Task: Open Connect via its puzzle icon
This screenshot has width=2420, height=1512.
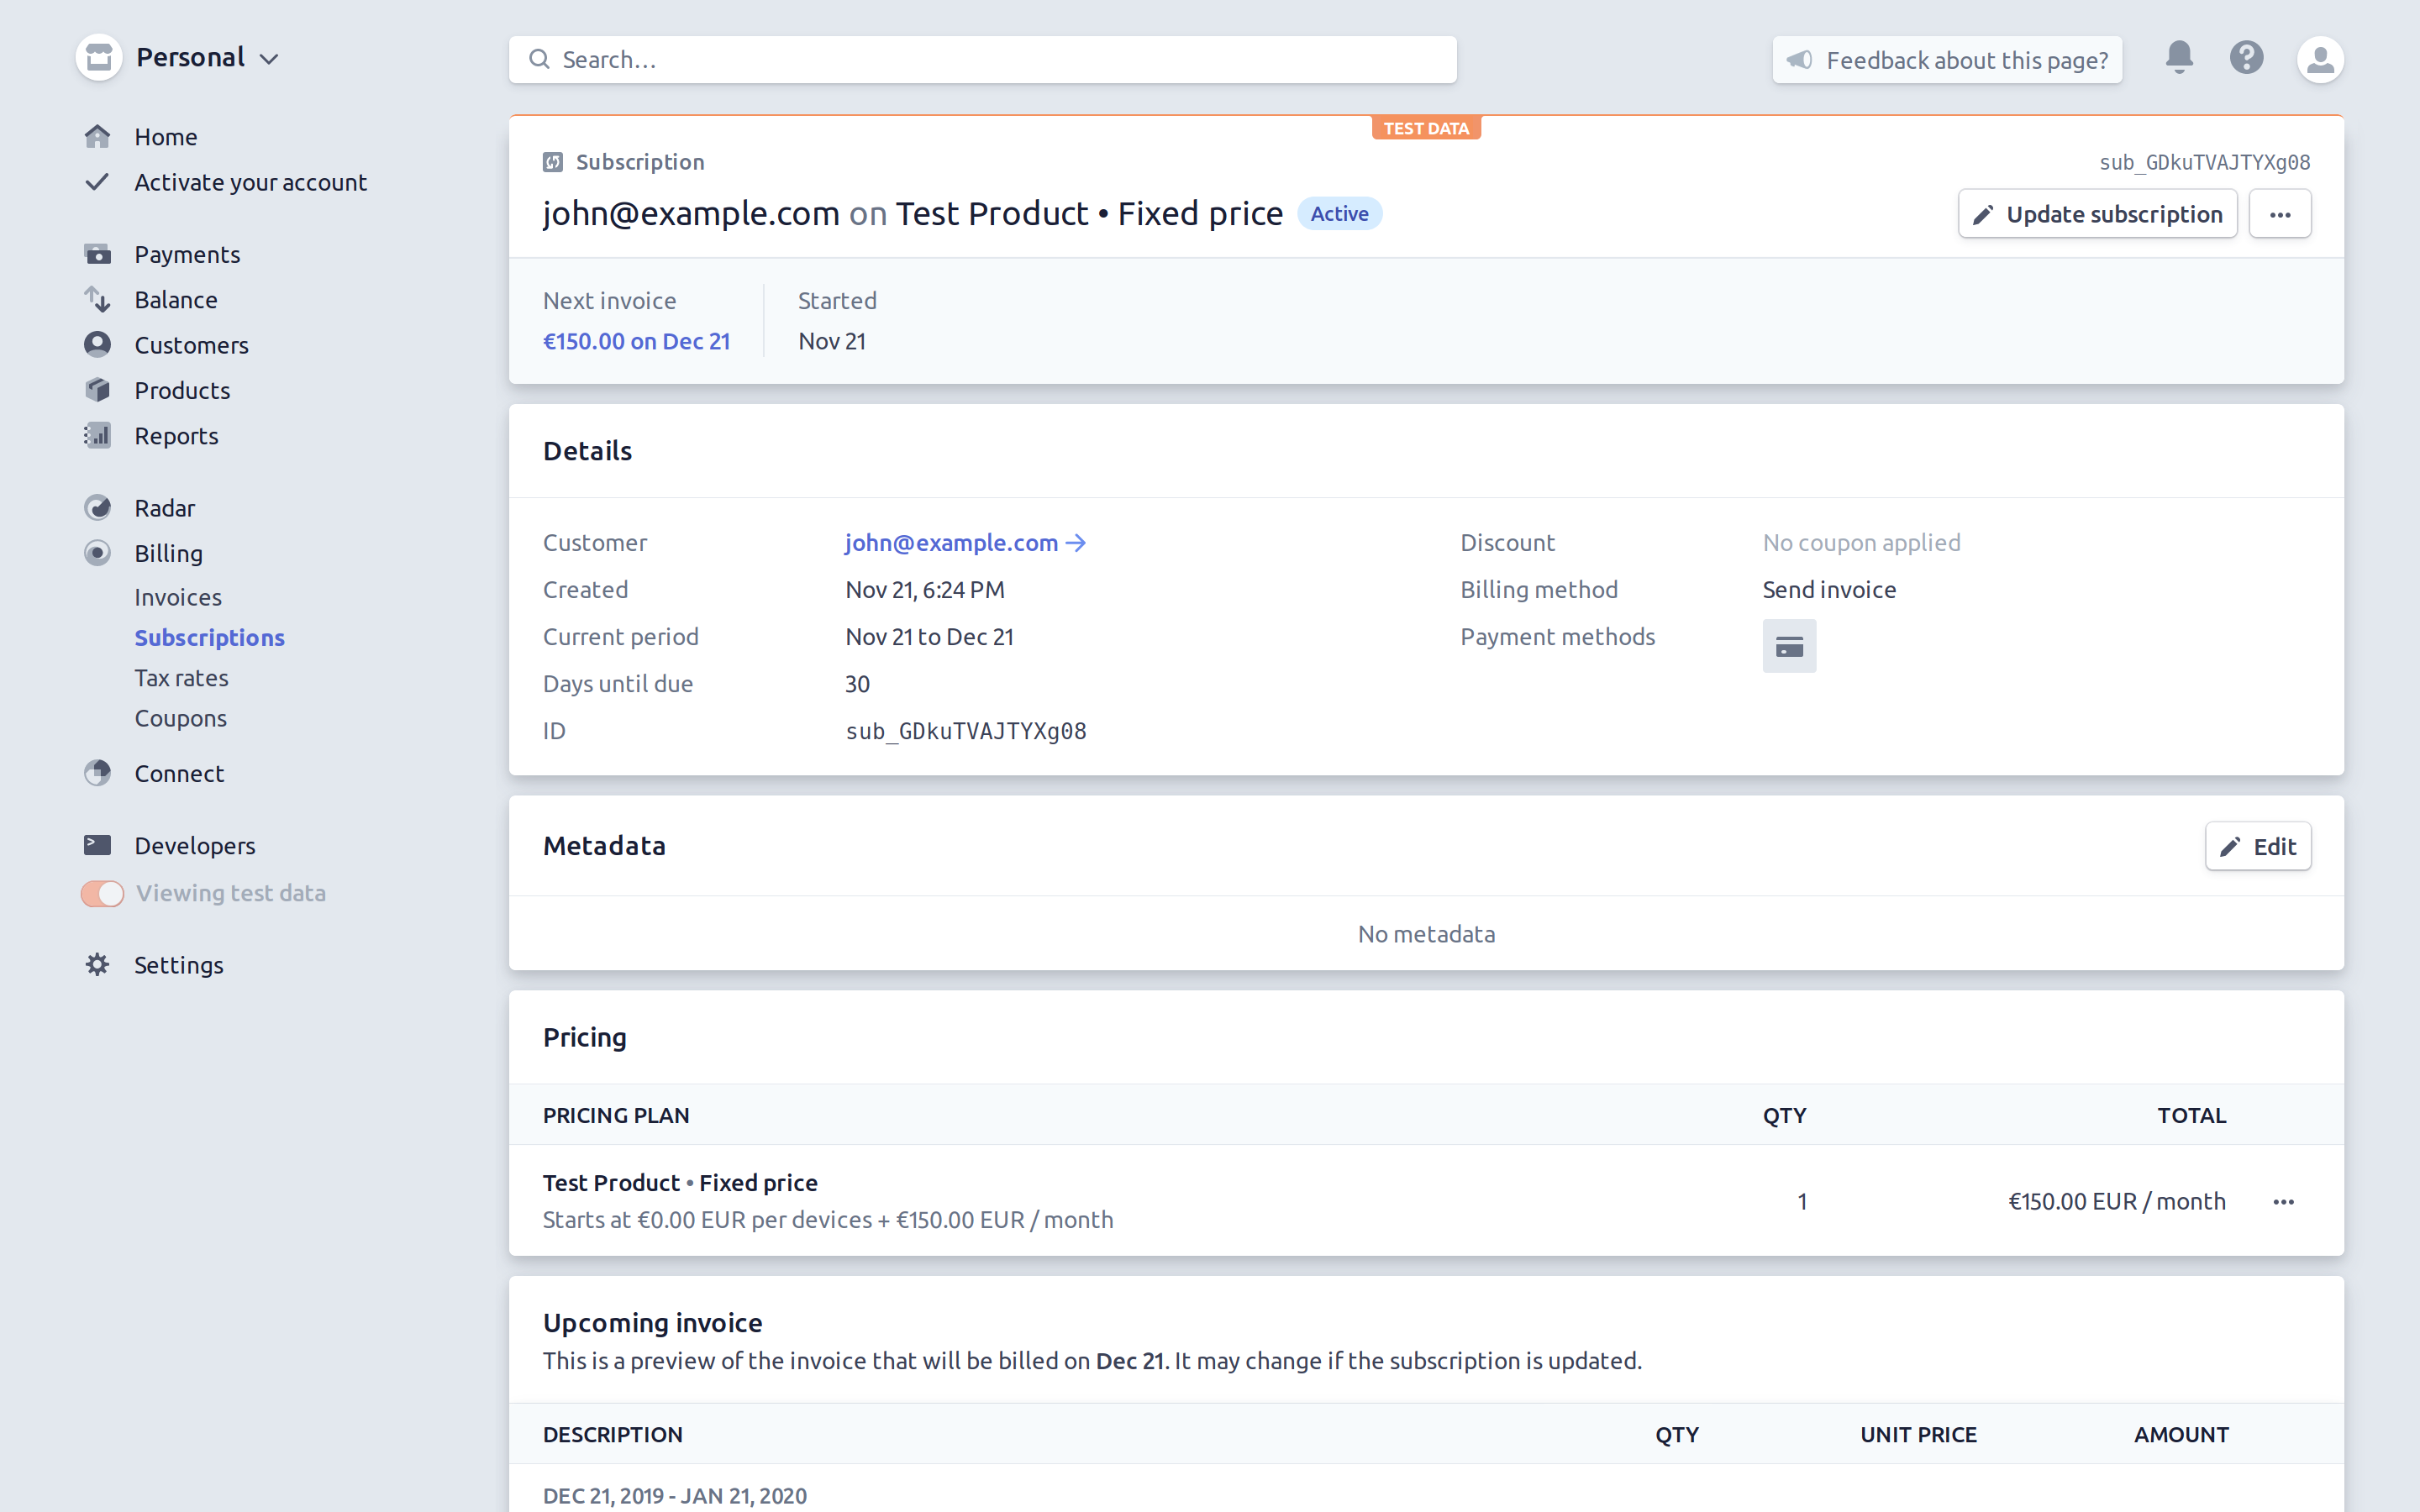Action: (x=98, y=772)
